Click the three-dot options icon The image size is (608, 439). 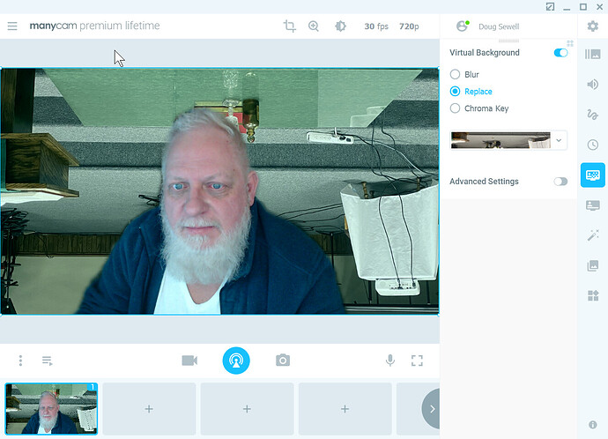click(x=20, y=361)
